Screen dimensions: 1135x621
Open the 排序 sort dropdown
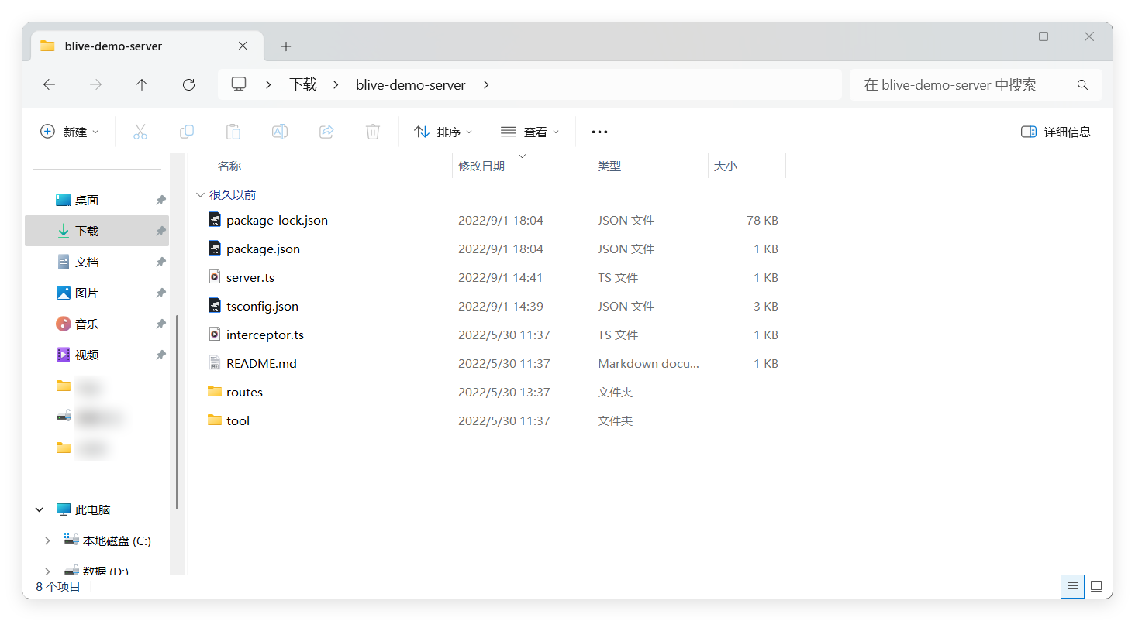[443, 132]
